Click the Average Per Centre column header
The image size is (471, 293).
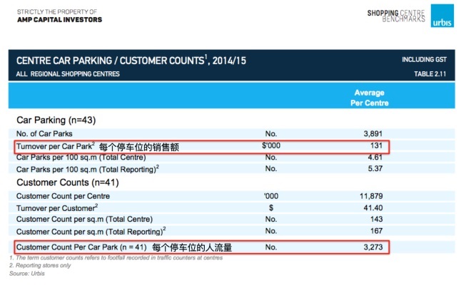[x=369, y=98]
